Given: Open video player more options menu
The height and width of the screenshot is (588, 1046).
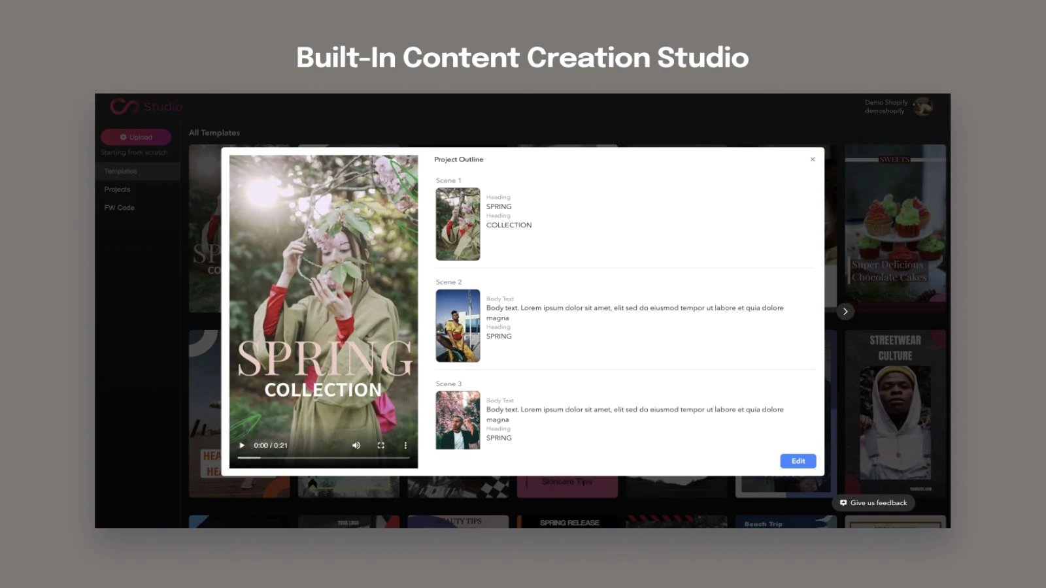Looking at the screenshot, I should click(405, 446).
